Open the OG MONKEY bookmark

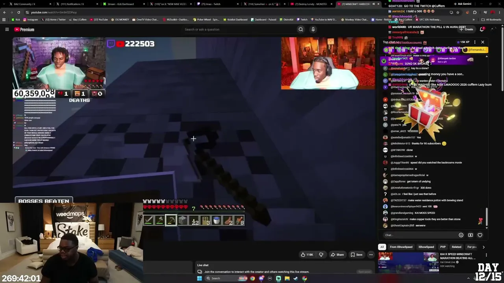coord(120,20)
